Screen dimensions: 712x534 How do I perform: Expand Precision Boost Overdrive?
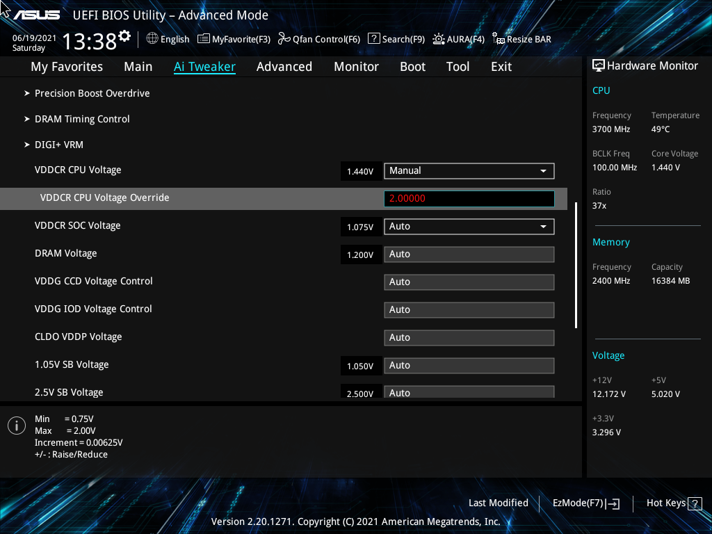[x=92, y=93]
